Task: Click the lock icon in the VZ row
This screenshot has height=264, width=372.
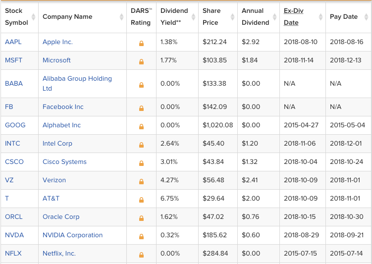Action: tap(141, 181)
